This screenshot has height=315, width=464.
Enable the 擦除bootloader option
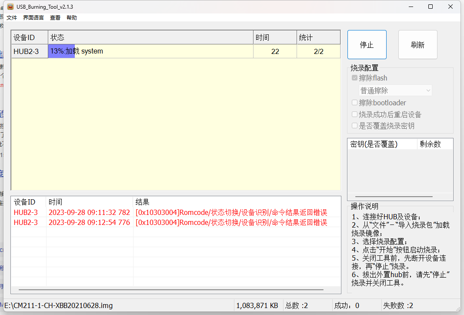tap(354, 102)
